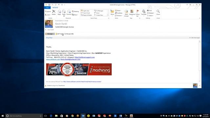Open the Windows Start menu

[3, 116]
